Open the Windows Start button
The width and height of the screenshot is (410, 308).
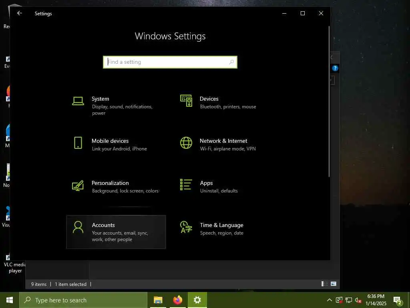(10, 300)
